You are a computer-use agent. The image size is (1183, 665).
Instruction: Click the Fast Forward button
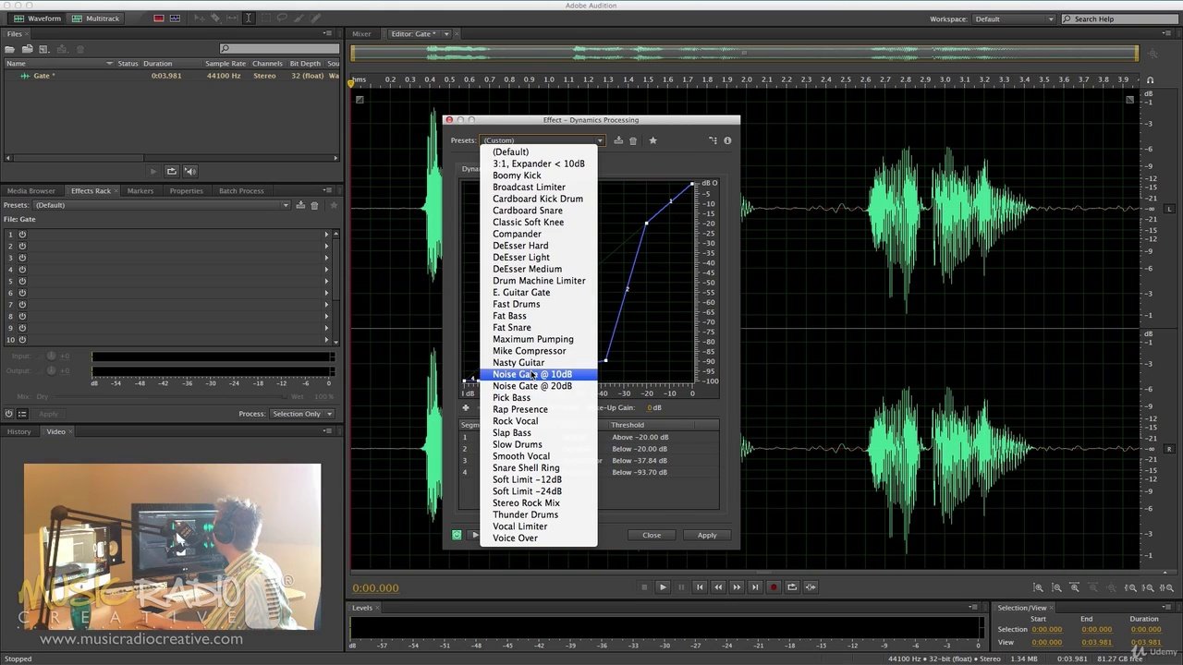[x=737, y=586]
